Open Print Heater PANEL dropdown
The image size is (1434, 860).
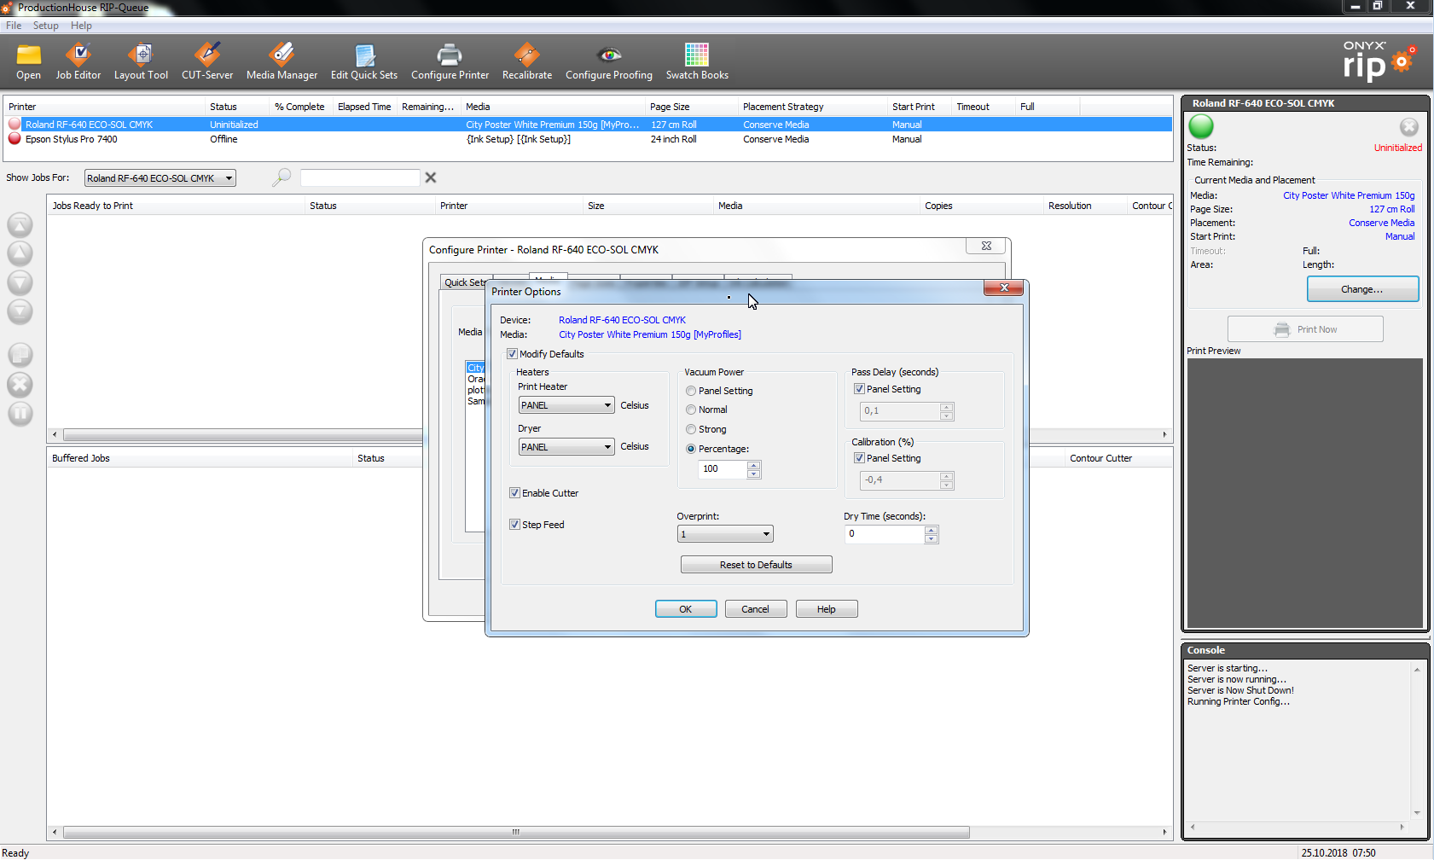click(566, 405)
